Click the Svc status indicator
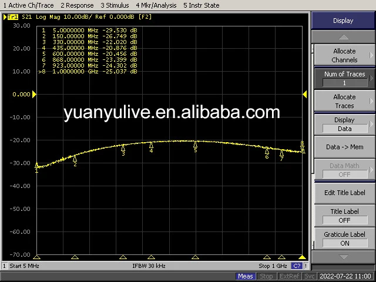376x282 pixels. 310,276
